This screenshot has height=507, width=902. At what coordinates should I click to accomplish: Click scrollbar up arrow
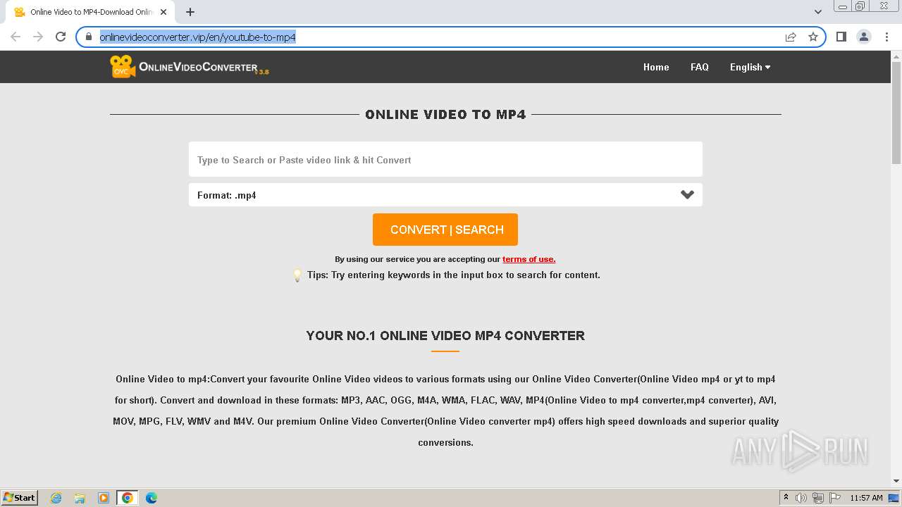(896, 56)
